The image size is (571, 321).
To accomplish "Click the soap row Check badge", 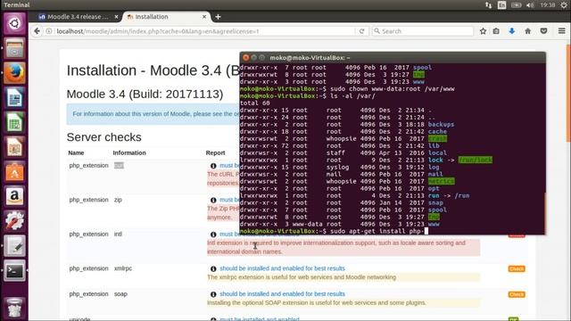I will pos(517,294).
